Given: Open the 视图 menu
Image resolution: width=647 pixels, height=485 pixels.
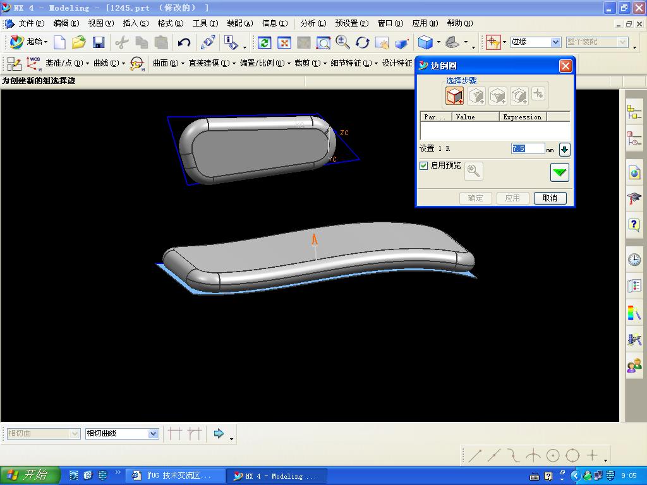Looking at the screenshot, I should pos(100,23).
